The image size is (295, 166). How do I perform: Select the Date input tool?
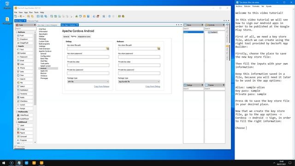click(x=24, y=72)
